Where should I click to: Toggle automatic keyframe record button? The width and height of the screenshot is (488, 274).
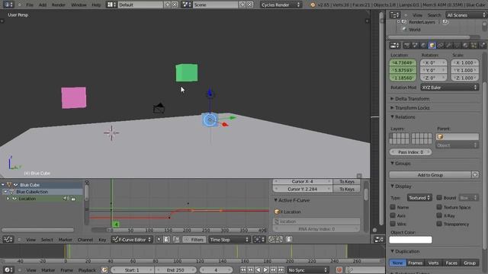[339, 270]
